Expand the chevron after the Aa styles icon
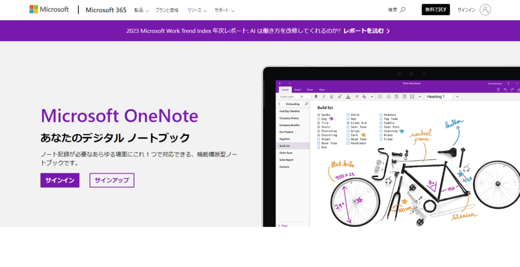This screenshot has height=267, width=520. click(x=372, y=97)
